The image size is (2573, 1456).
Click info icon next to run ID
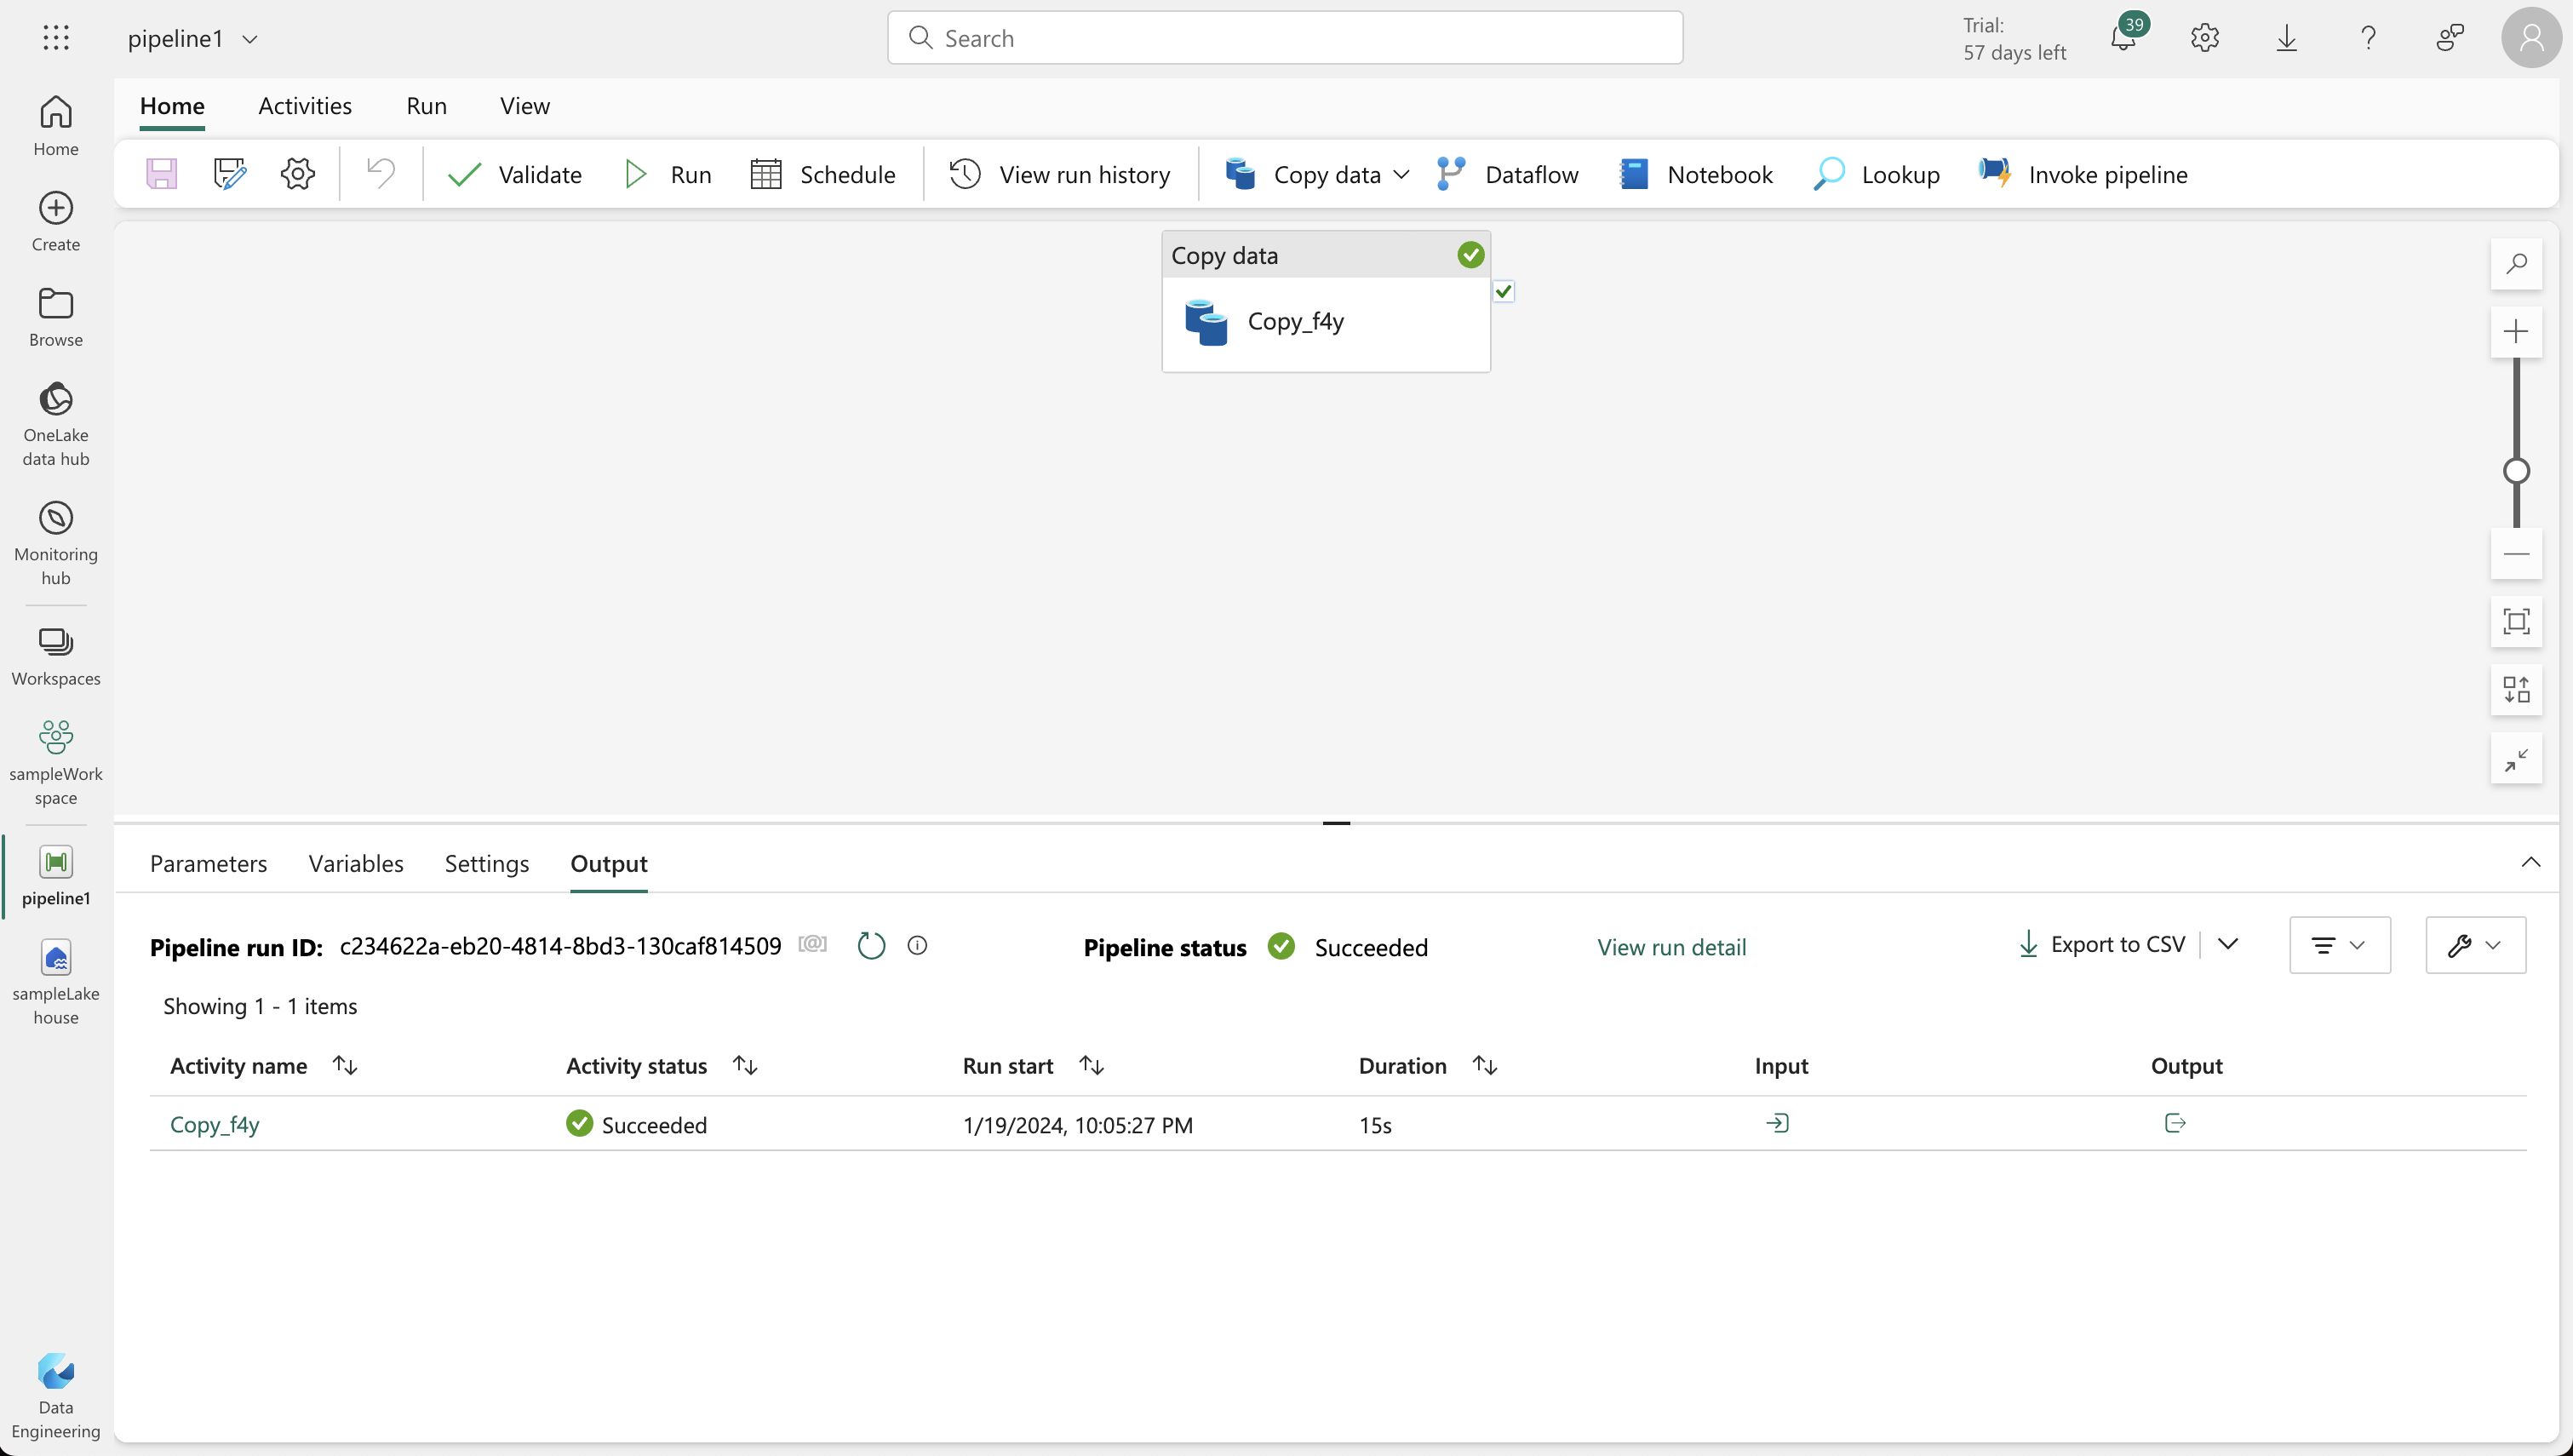[x=918, y=945]
